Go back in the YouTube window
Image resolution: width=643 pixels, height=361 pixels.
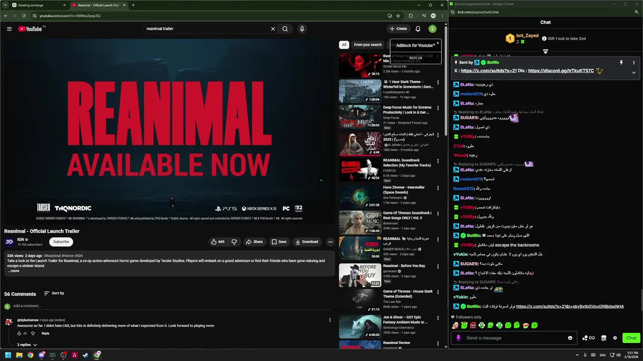tap(6, 16)
